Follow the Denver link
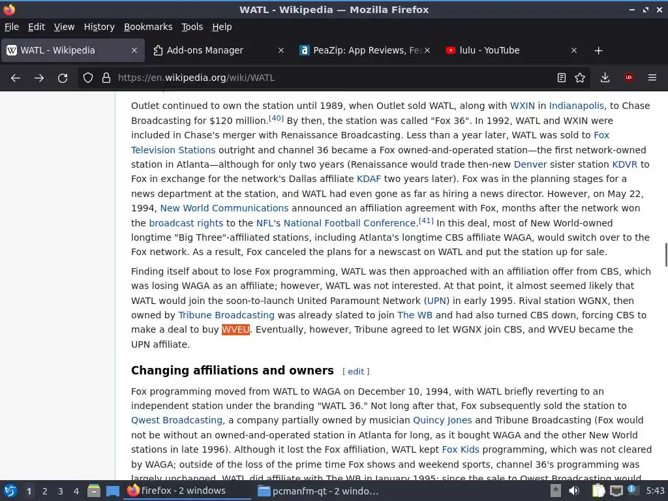 530,164
